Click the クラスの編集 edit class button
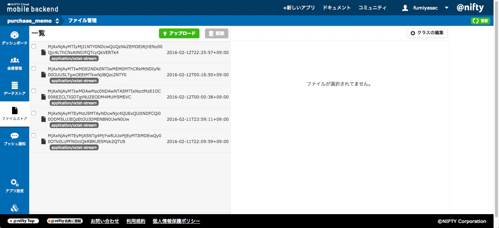 (x=427, y=33)
